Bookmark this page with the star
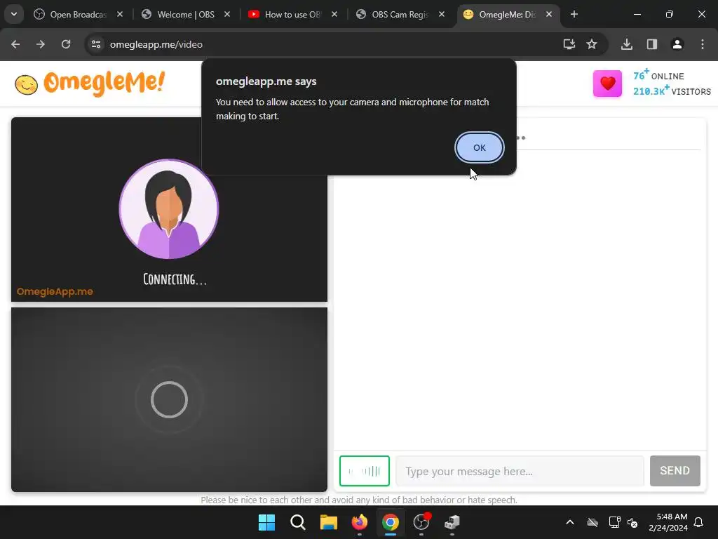 pyautogui.click(x=592, y=44)
